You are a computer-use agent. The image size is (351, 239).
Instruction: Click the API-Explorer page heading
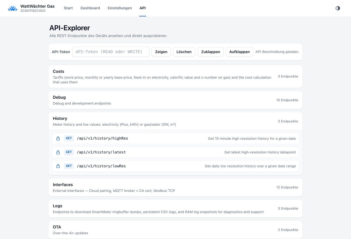69,28
